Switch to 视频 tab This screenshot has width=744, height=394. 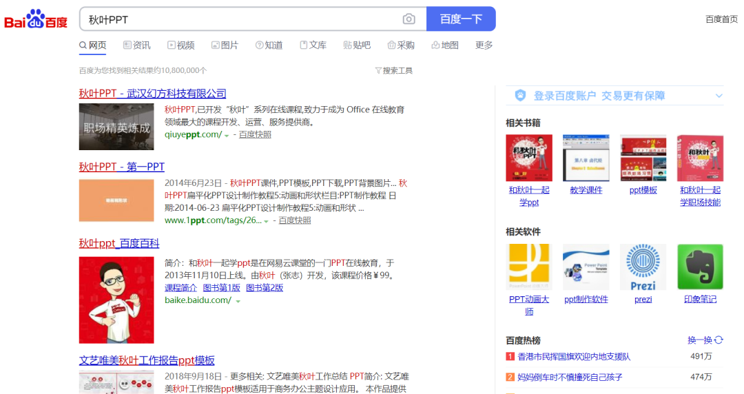coord(180,45)
